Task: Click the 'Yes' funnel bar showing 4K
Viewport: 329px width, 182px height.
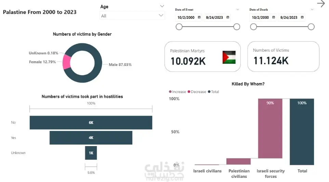Action: click(91, 138)
